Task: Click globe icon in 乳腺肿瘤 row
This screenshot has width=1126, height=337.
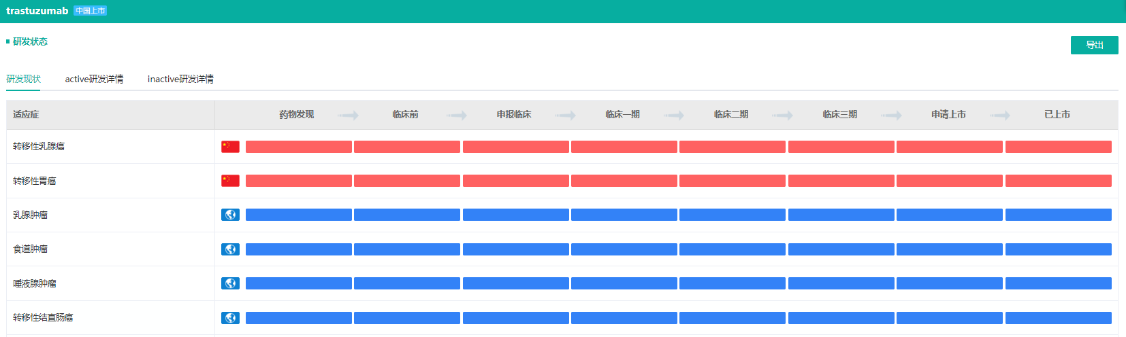Action: coord(230,215)
